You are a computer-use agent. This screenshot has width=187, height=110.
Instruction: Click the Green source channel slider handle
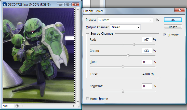pos(128,56)
